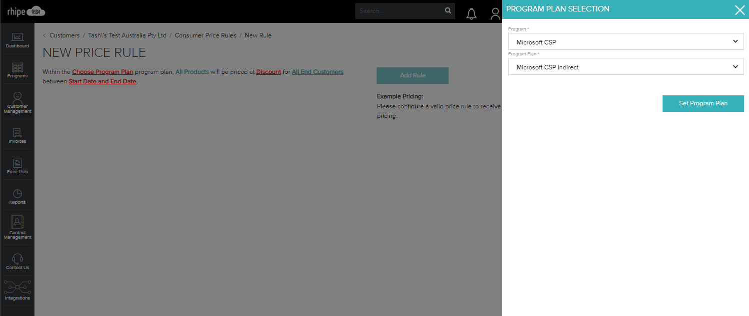Click PROGRAM PLAN SELECTION panel title
This screenshot has width=749, height=316.
coord(558,9)
